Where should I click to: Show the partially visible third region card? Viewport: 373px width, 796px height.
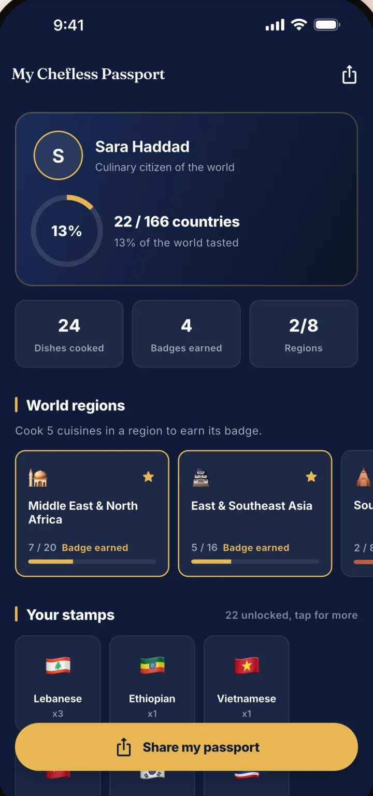357,514
